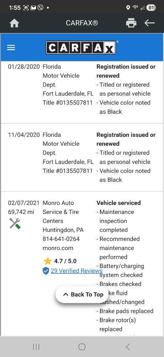Screen dimensions: 164x357
Task: Tap the Android recent apps button
Action: pos(36,347)
